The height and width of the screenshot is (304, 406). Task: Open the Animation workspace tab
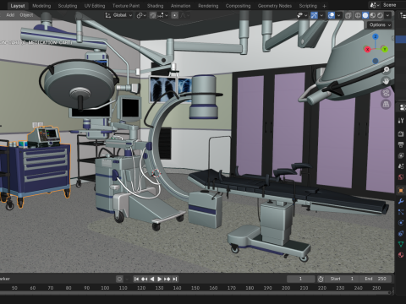180,6
